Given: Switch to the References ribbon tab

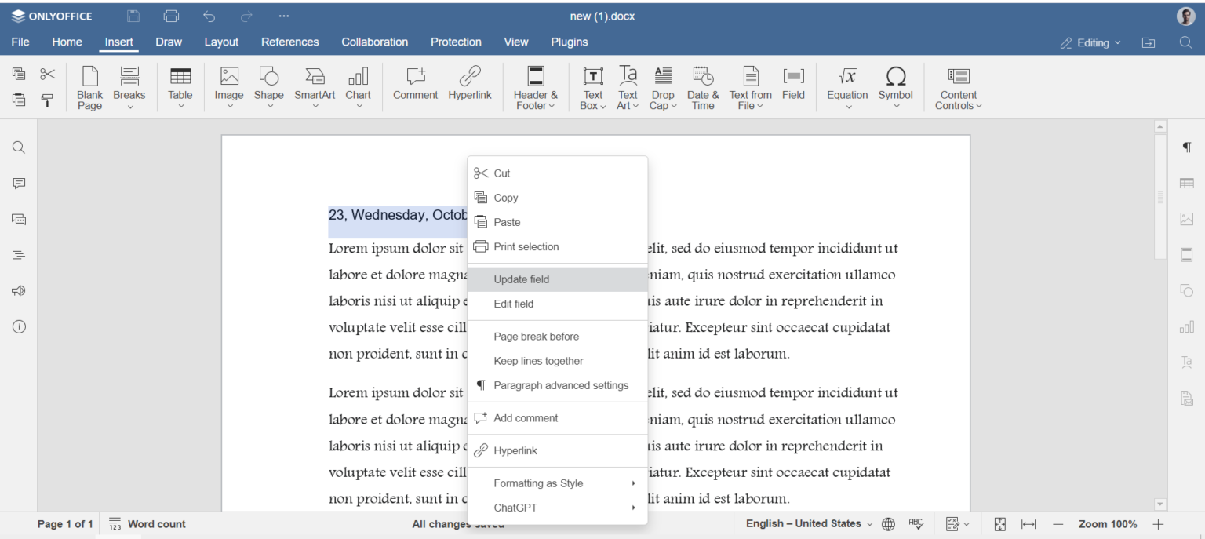Looking at the screenshot, I should tap(289, 42).
